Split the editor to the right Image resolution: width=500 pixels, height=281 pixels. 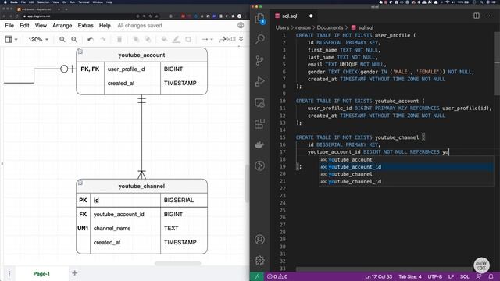pyautogui.click(x=477, y=16)
